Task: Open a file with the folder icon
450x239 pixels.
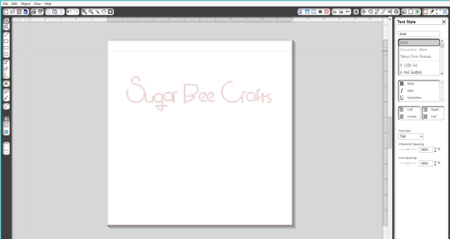Action: pyautogui.click(x=12, y=12)
